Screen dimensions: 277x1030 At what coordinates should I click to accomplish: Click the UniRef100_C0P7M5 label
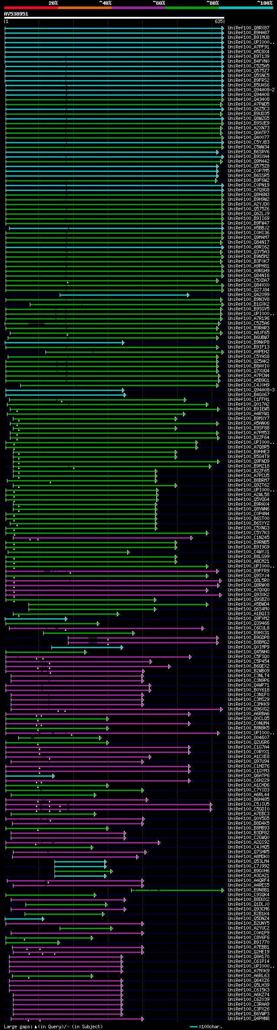click(x=248, y=171)
